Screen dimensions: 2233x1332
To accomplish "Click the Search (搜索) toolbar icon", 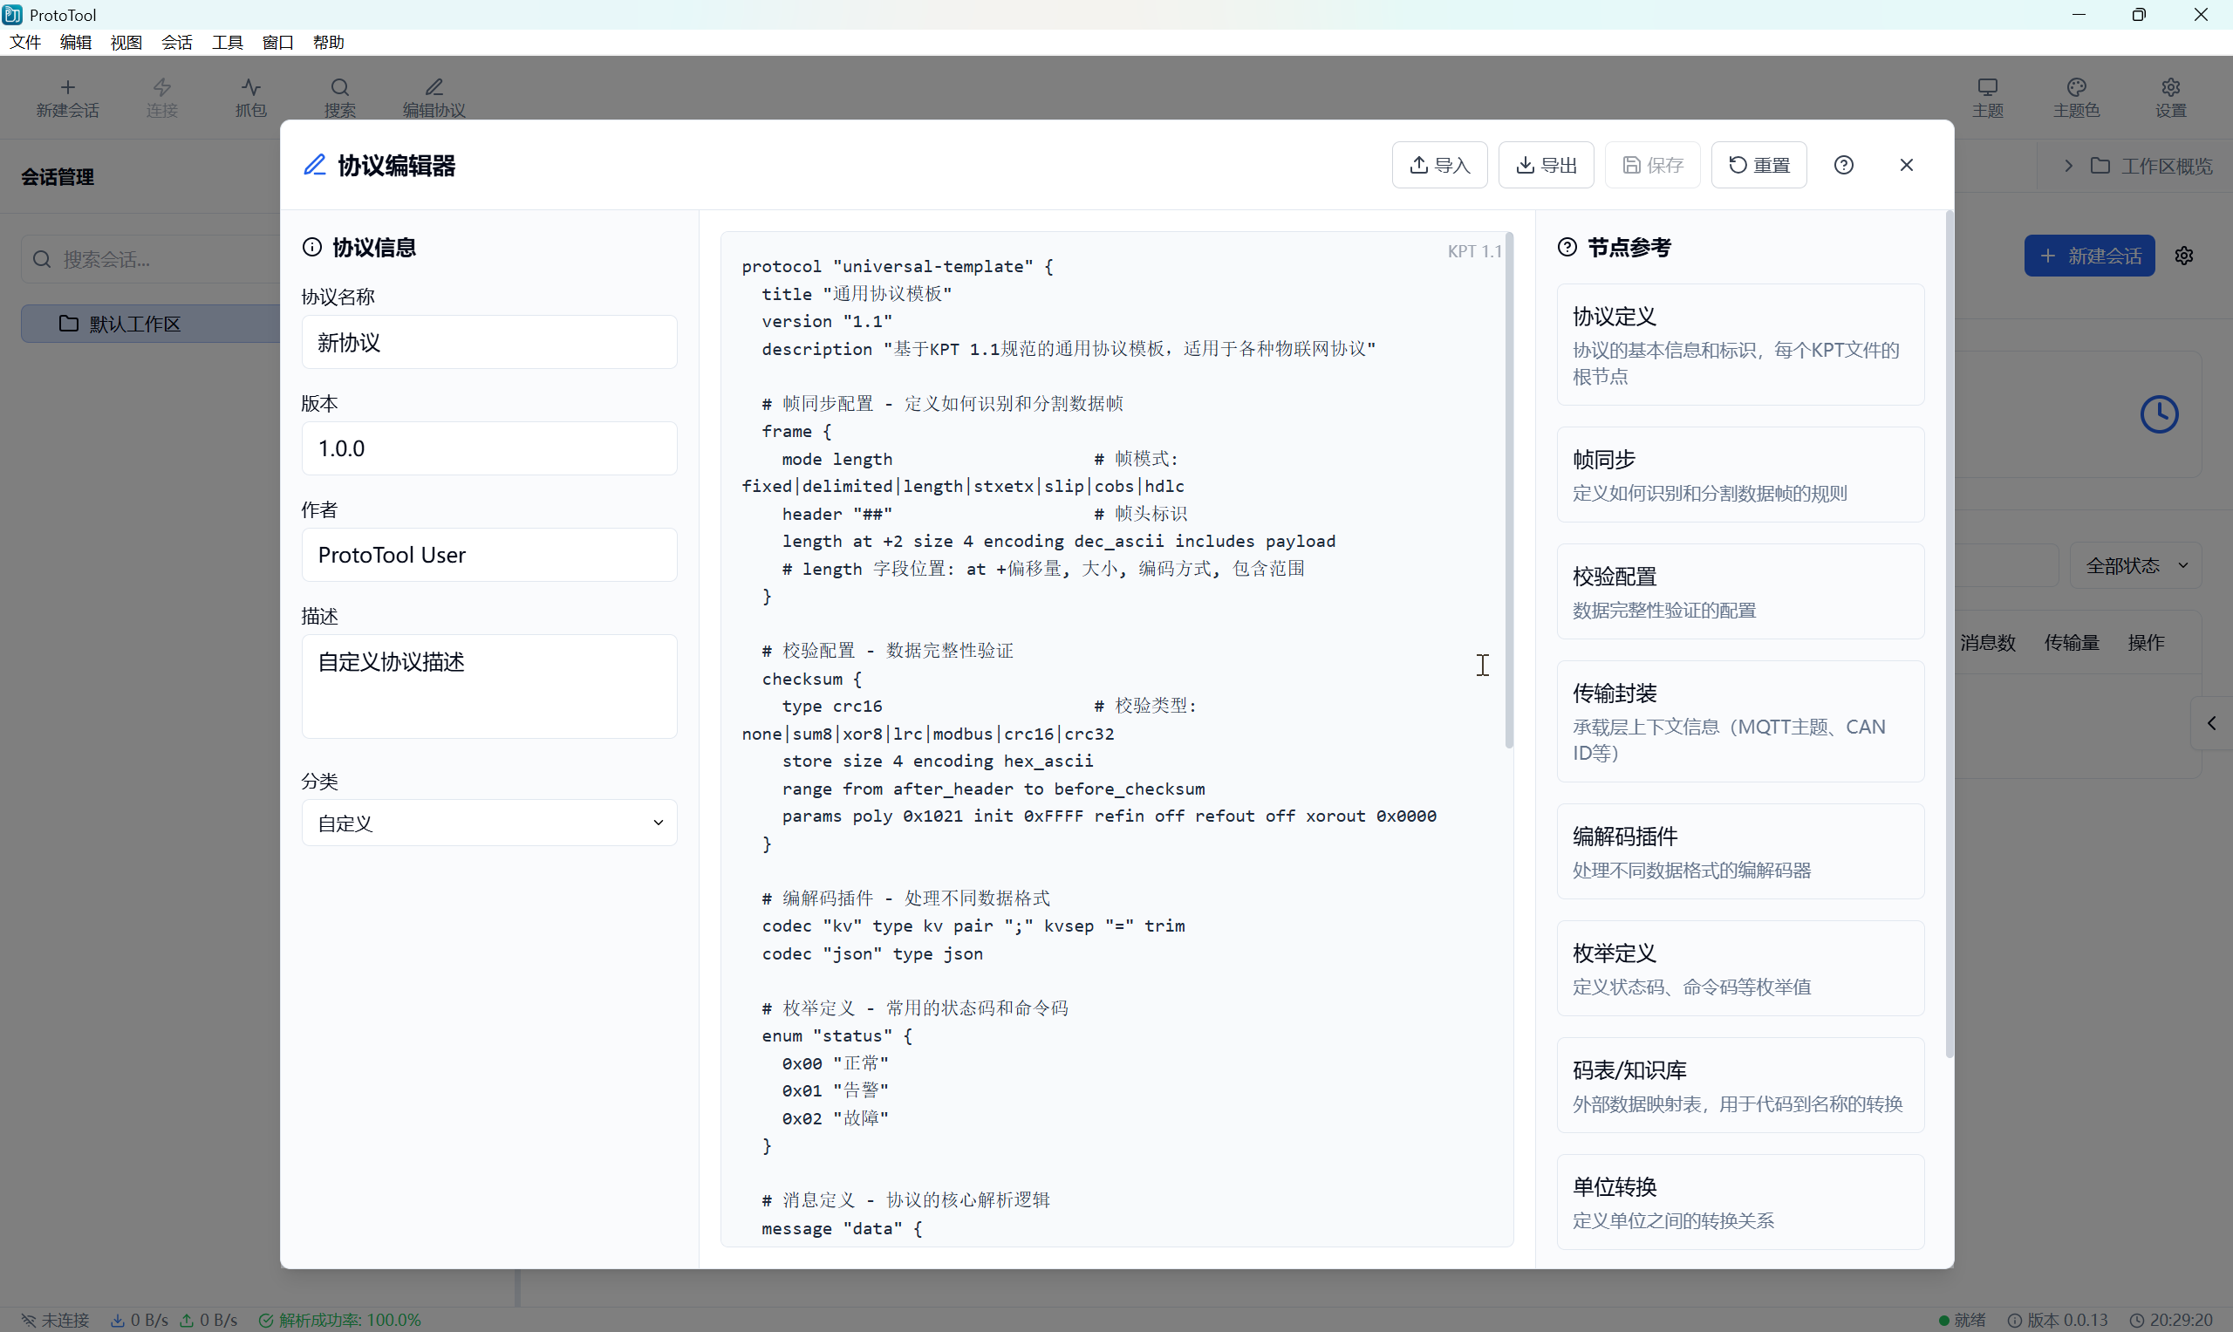I will 339,97.
